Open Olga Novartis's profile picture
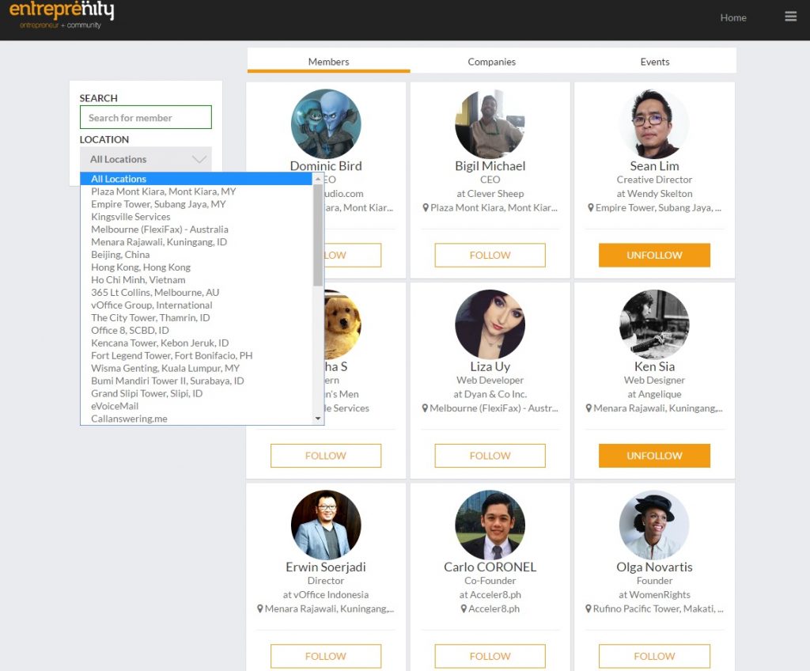810x671 pixels. 654,525
